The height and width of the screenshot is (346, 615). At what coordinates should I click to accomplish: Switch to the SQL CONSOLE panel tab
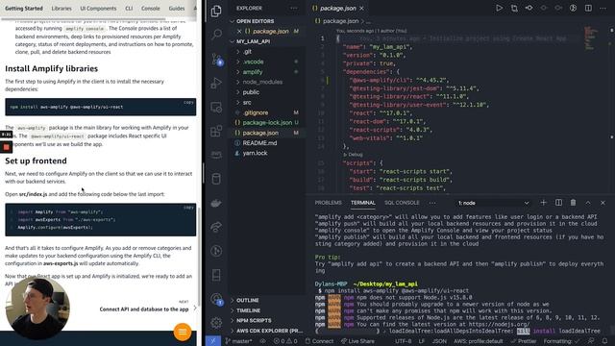(x=402, y=203)
